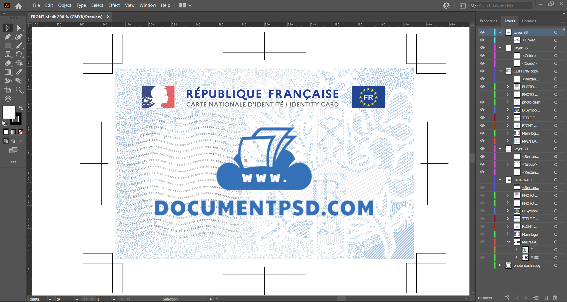Select the Rectangle tool
The image size is (567, 302).
[x=8, y=46]
